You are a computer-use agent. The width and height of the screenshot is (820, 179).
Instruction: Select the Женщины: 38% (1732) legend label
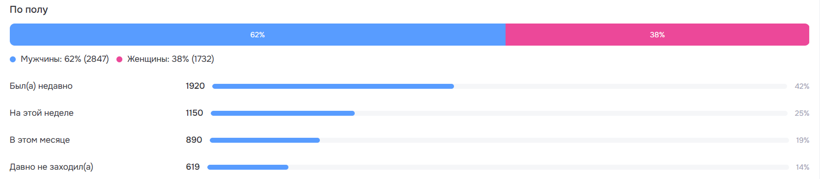click(x=170, y=59)
